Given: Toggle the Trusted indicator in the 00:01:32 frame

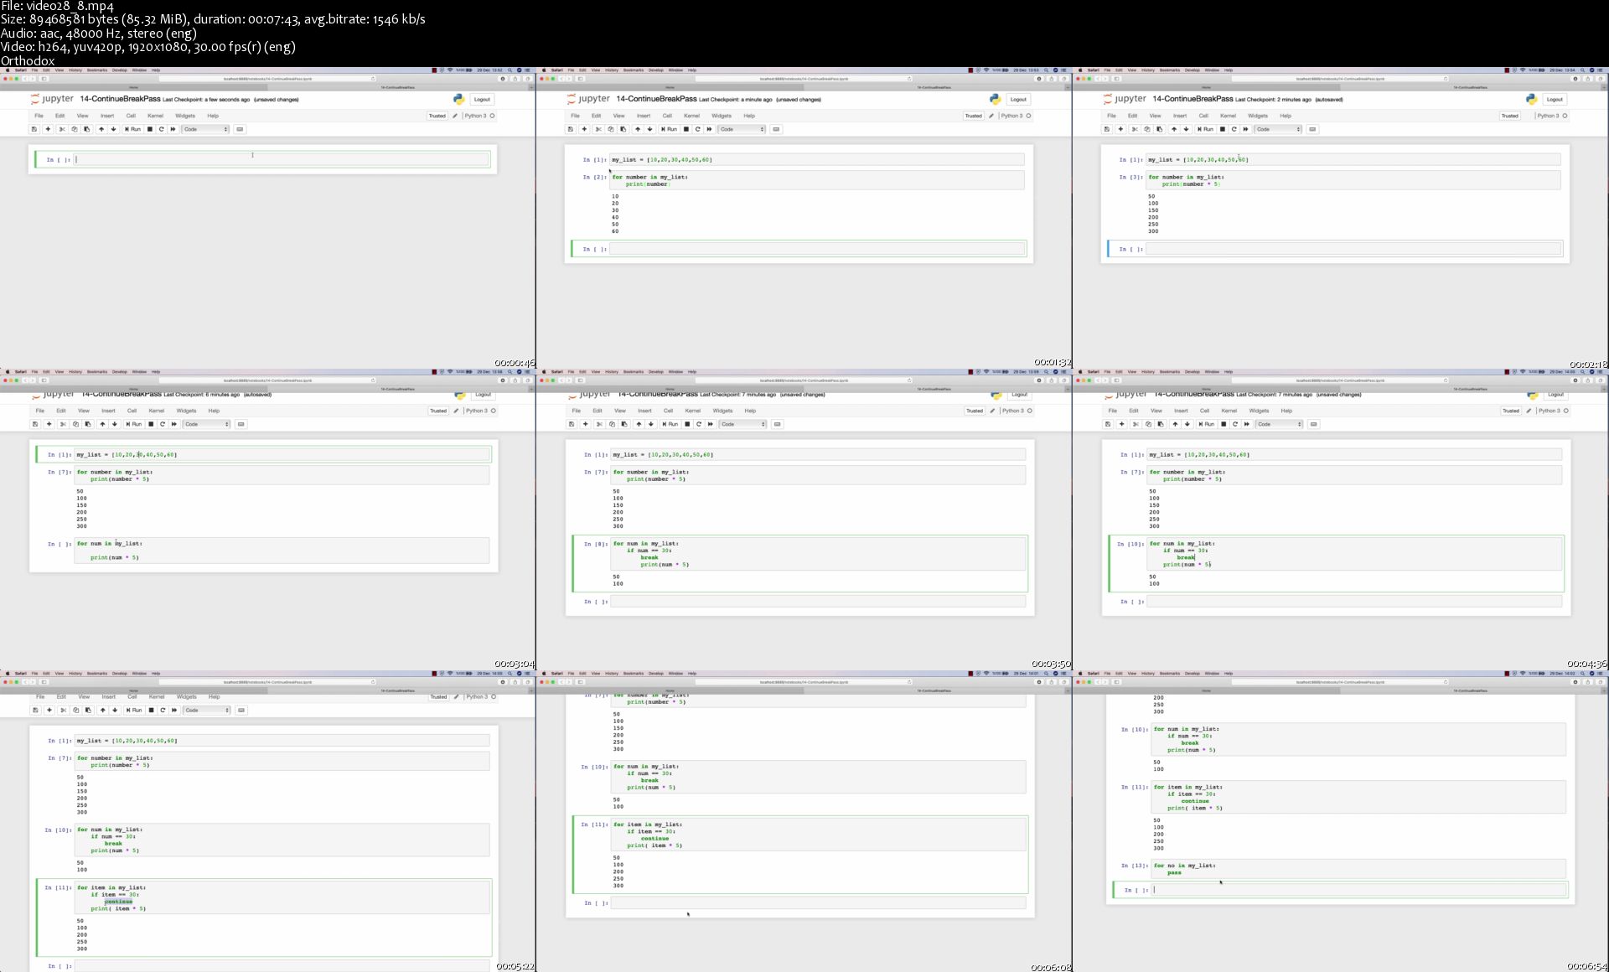Looking at the screenshot, I should [x=973, y=116].
